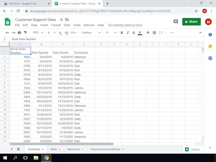Reload the page in Chrome
Image resolution: width=216 pixels, height=162 pixels.
coord(18,11)
